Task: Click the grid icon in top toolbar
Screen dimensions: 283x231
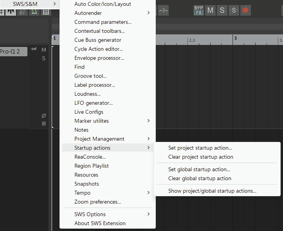Action: [x=46, y=11]
